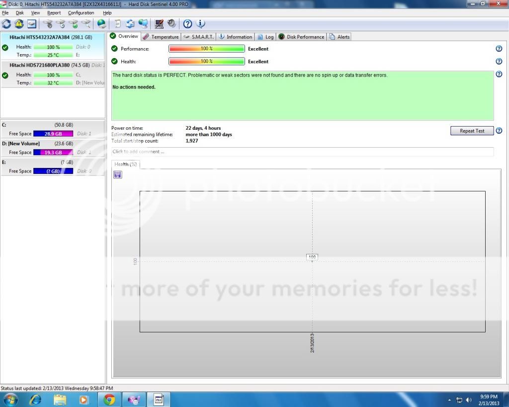Switch to the S.M.A.R.T. tab
Screen dimensions: 509x407
(x=198, y=37)
